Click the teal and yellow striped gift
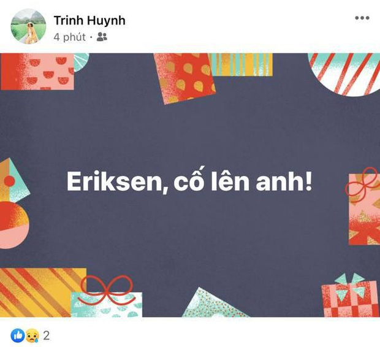This screenshot has width=380, height=347. click(241, 65)
